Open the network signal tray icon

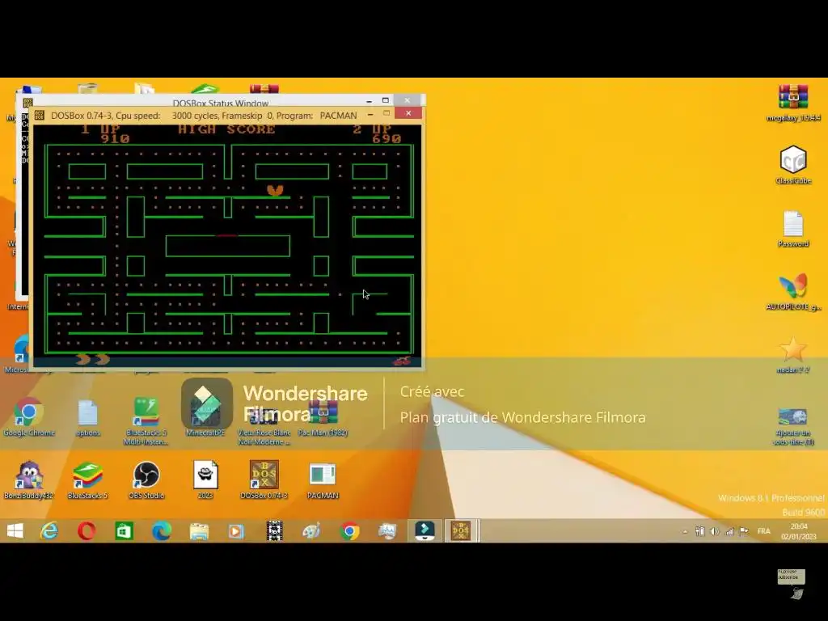pyautogui.click(x=729, y=531)
